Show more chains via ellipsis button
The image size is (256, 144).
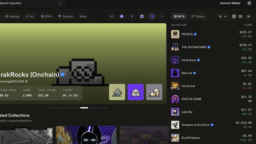click(x=162, y=16)
